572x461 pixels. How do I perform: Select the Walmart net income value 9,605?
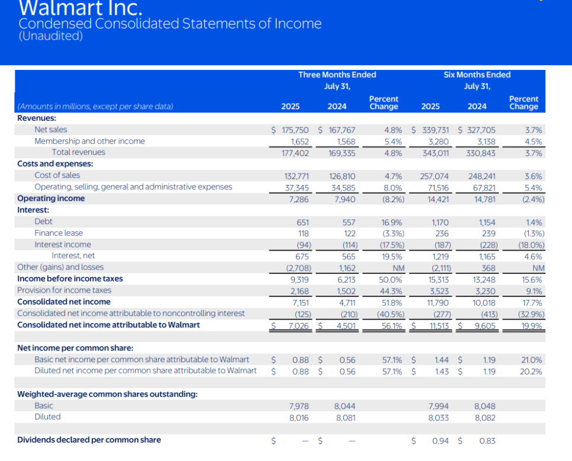(x=485, y=326)
